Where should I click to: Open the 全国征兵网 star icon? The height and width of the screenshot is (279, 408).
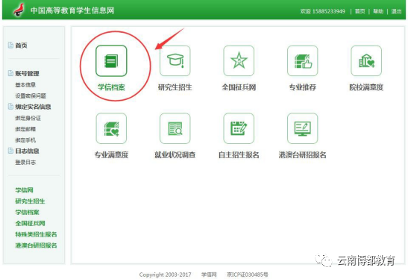click(239, 61)
